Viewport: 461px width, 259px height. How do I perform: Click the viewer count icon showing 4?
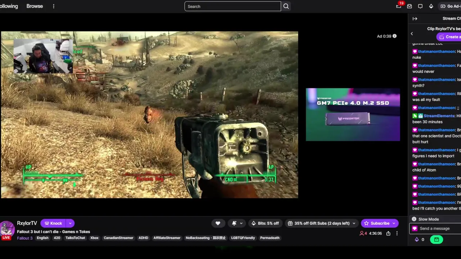[x=362, y=233]
